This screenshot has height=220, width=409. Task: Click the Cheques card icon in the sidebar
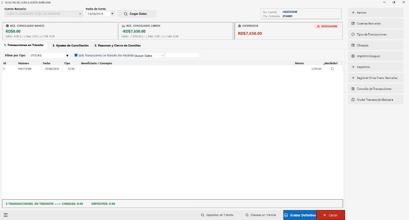353,45
